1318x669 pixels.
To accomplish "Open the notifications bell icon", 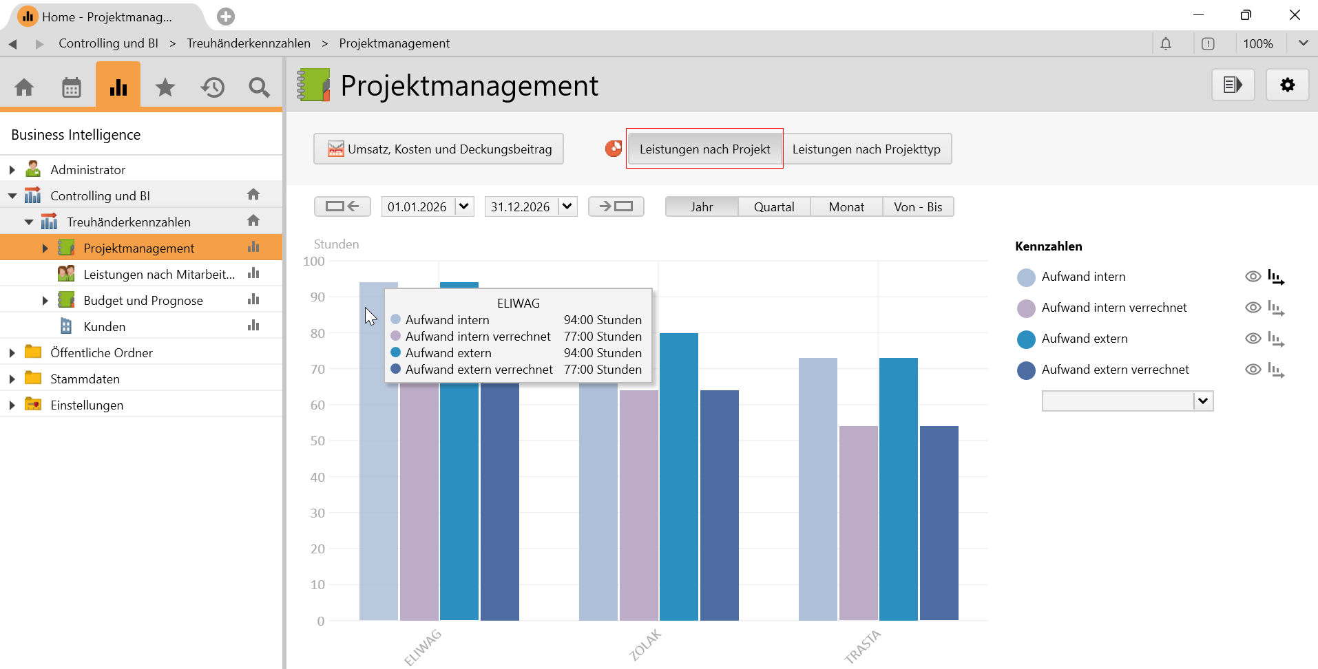I will (x=1165, y=44).
